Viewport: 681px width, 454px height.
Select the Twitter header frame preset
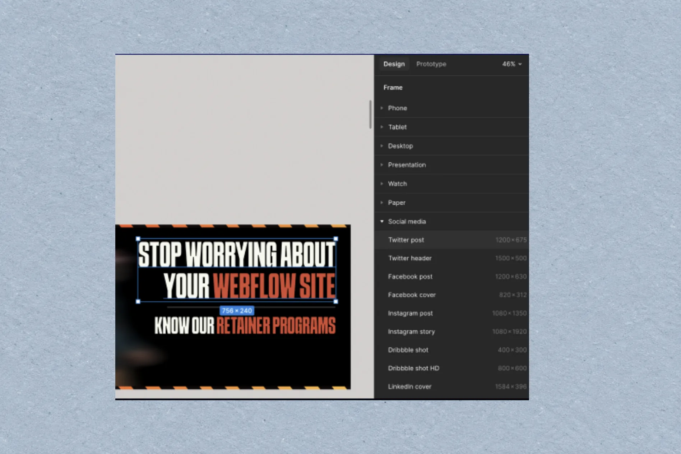pos(451,258)
